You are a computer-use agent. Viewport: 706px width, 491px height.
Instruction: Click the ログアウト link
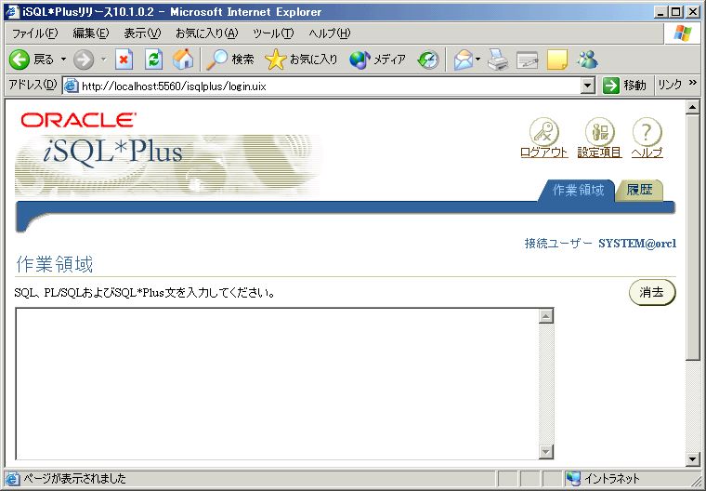pyautogui.click(x=544, y=153)
